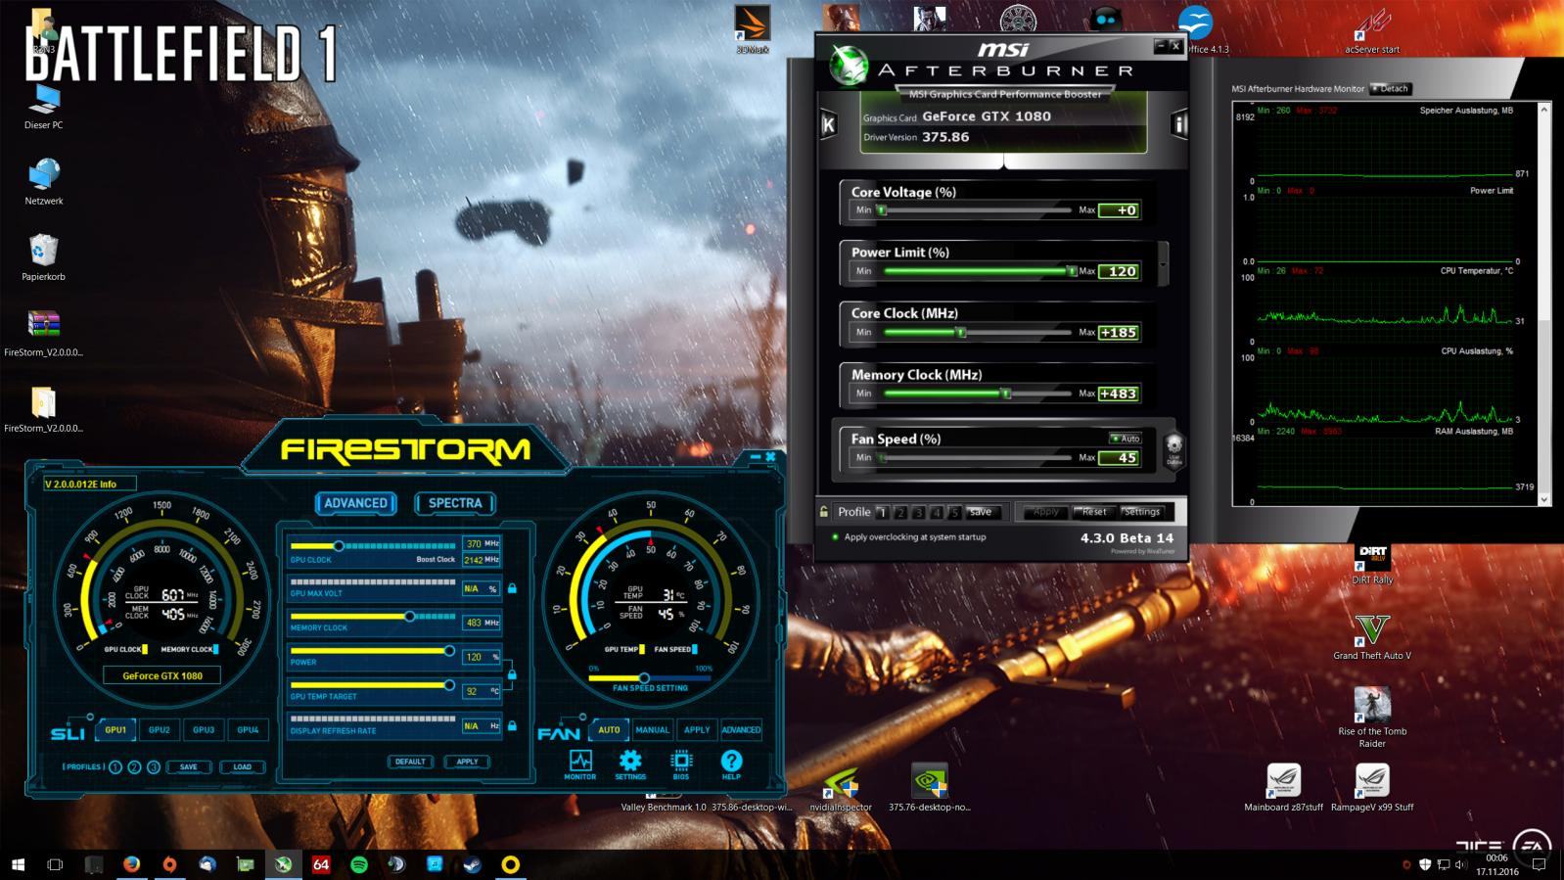1564x880 pixels.
Task: Click the Afterburner Core Clock slider handle
Action: (961, 333)
